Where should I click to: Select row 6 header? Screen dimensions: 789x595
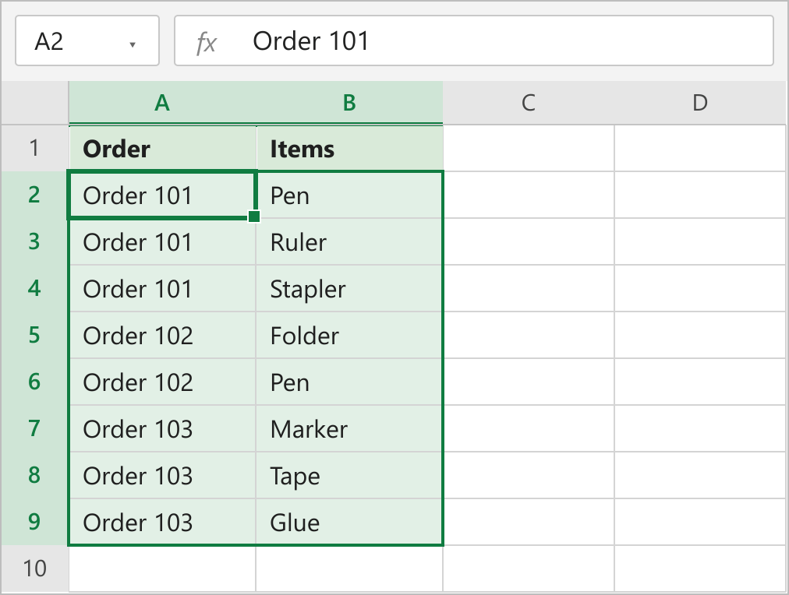pos(34,382)
